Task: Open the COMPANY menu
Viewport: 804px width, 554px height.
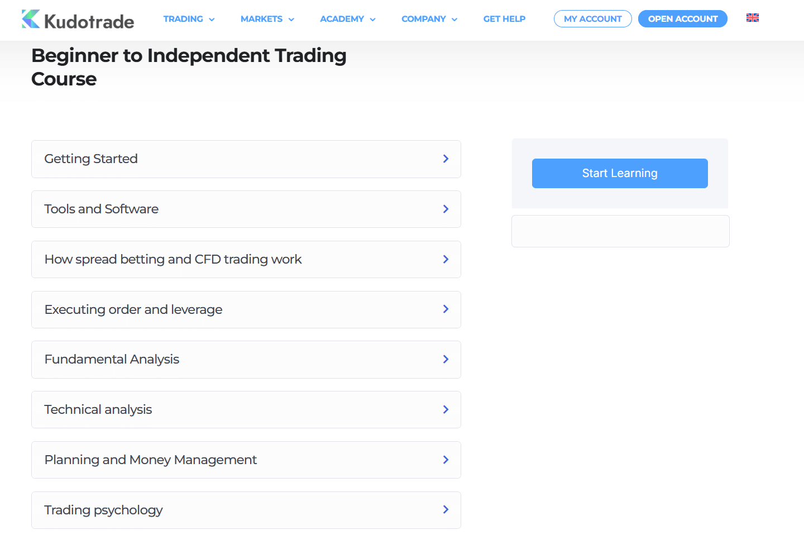Action: 429,19
